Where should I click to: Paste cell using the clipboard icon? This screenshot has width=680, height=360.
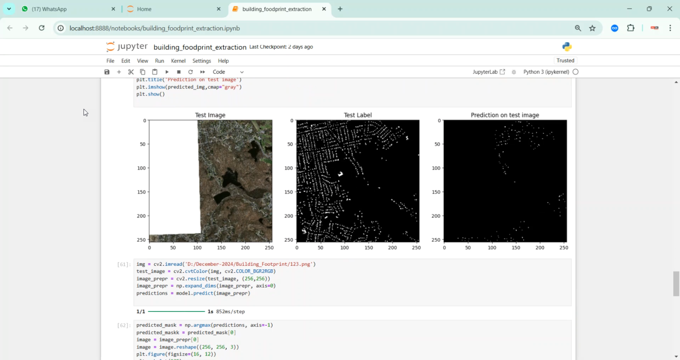[x=155, y=72]
